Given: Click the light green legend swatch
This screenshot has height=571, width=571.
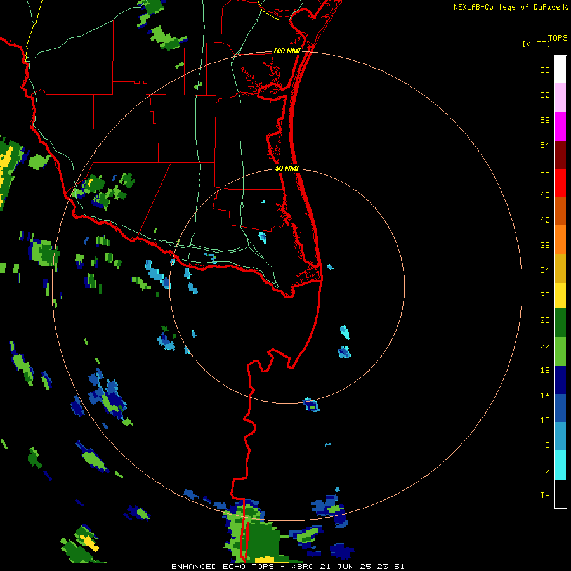Looking at the screenshot, I should coord(560,351).
